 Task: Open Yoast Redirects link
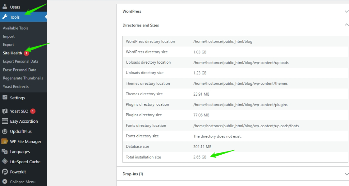point(16,87)
